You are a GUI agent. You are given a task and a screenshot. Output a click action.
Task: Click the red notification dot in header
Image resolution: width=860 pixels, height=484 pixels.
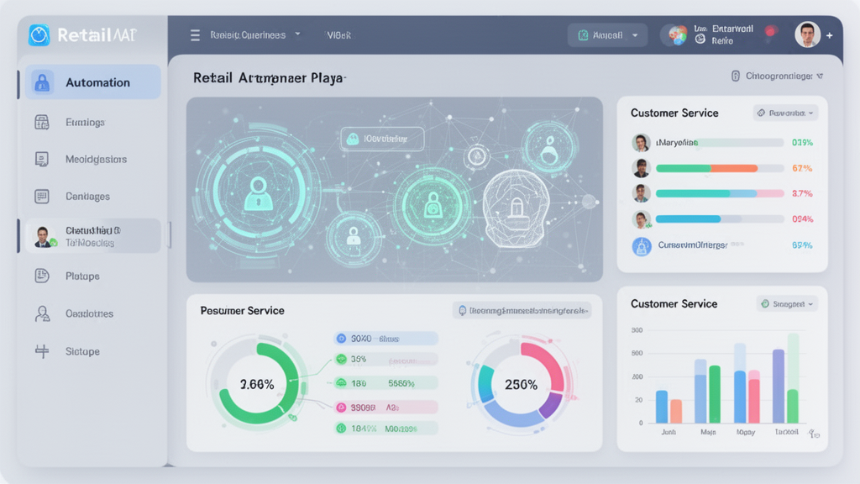pos(771,31)
